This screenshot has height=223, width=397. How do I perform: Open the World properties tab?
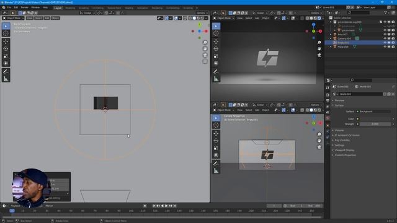pos(328,118)
